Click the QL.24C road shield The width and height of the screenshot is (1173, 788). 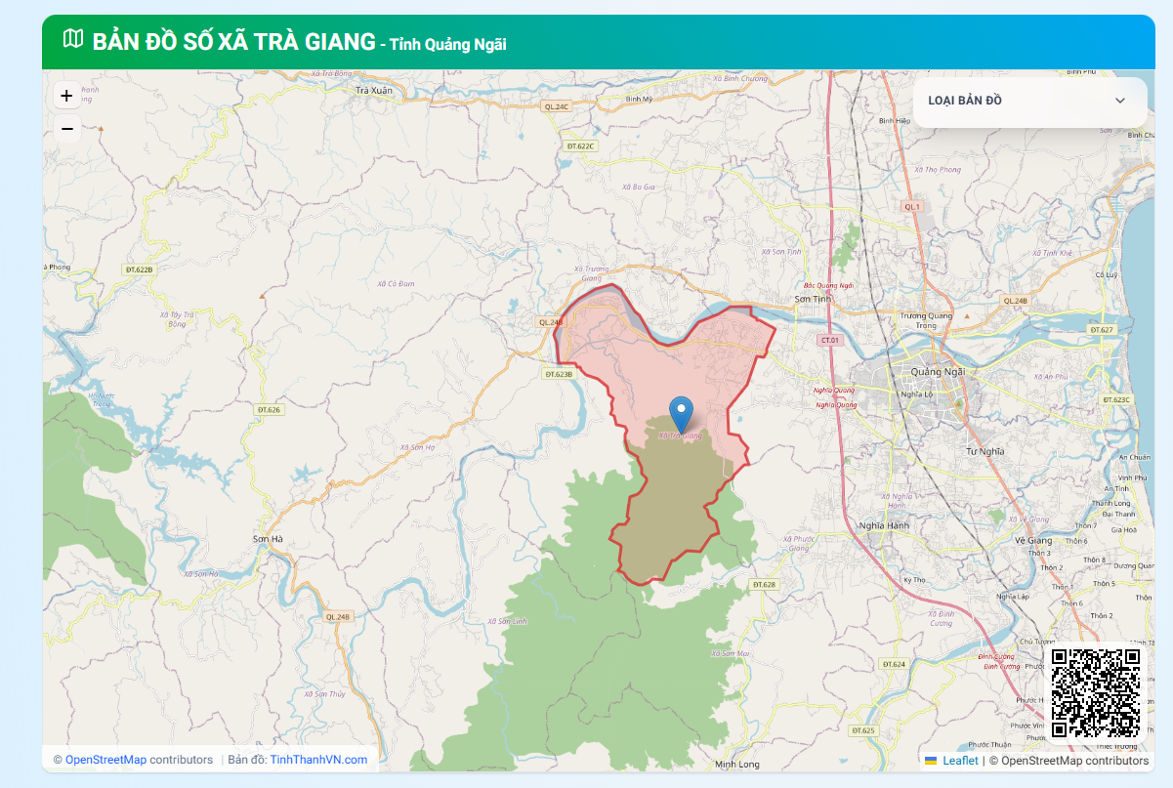pyautogui.click(x=556, y=105)
